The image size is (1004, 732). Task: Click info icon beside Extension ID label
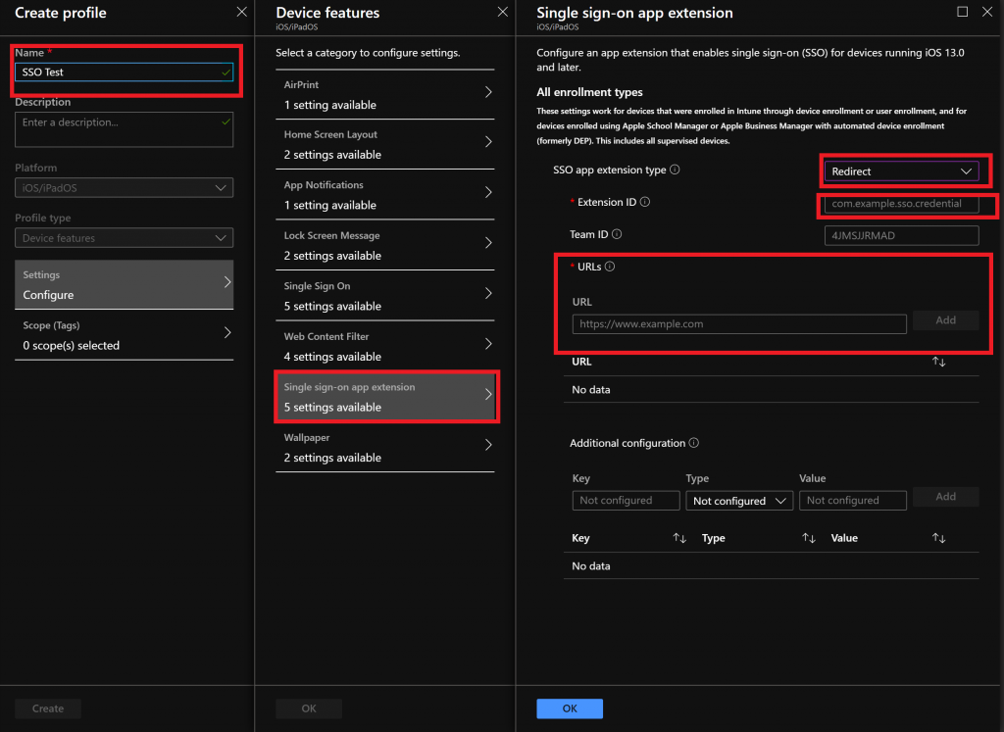(645, 202)
